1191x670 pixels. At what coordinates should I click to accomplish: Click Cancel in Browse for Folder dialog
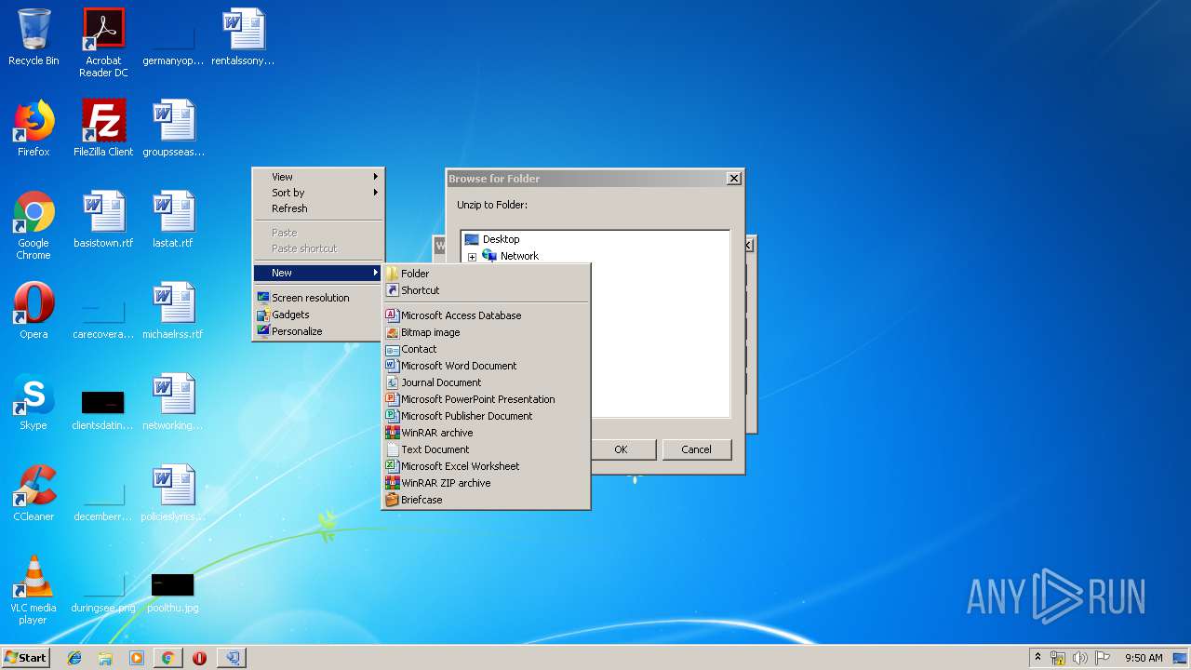click(696, 449)
